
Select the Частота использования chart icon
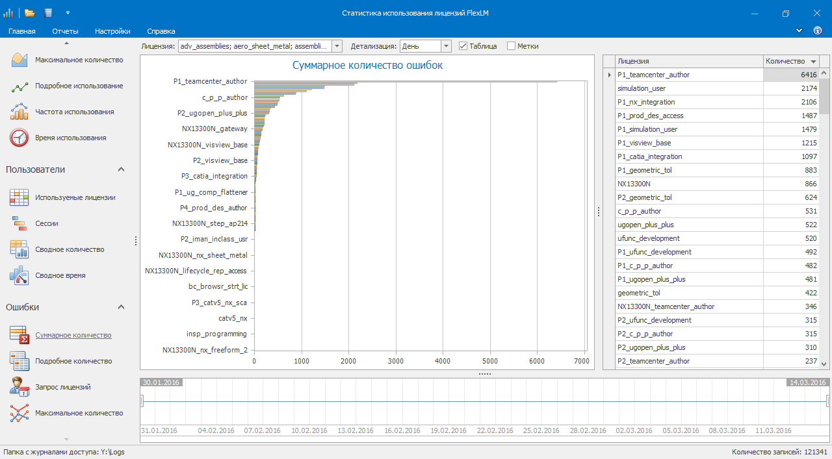[19, 112]
